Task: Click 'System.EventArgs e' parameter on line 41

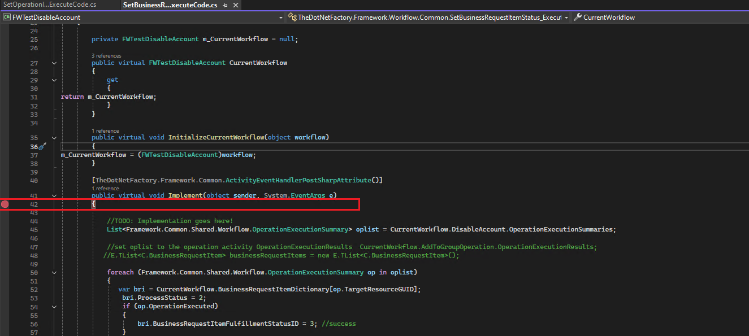Action: pos(298,195)
